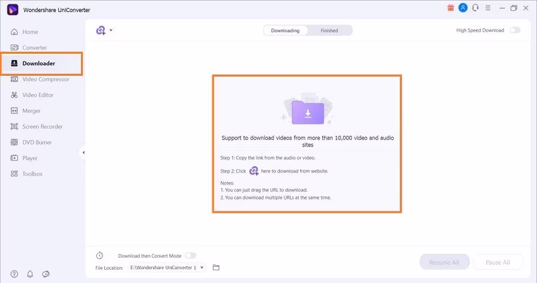Screen dimensions: 537x283
Task: Click the open folder icon beside File Location
Action: click(216, 268)
